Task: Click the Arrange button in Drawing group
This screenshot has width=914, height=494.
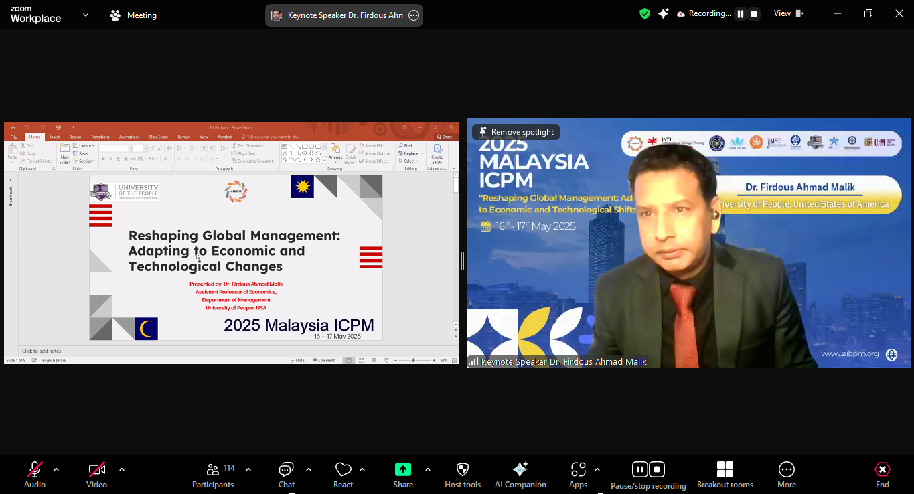Action: pyautogui.click(x=335, y=154)
